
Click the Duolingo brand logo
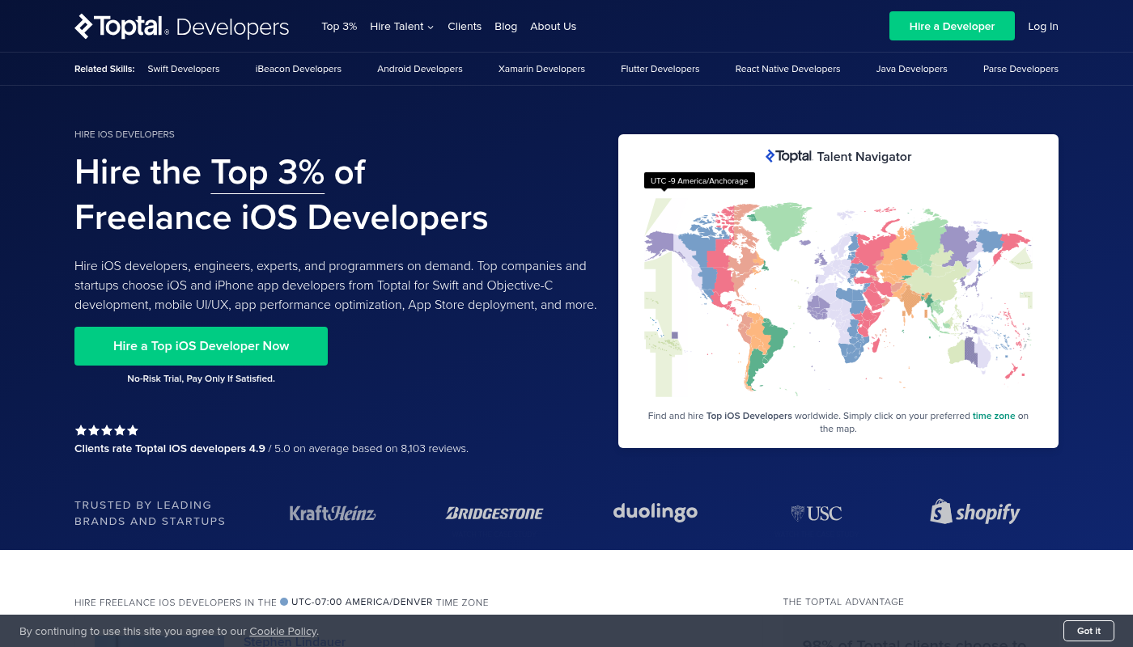coord(655,512)
